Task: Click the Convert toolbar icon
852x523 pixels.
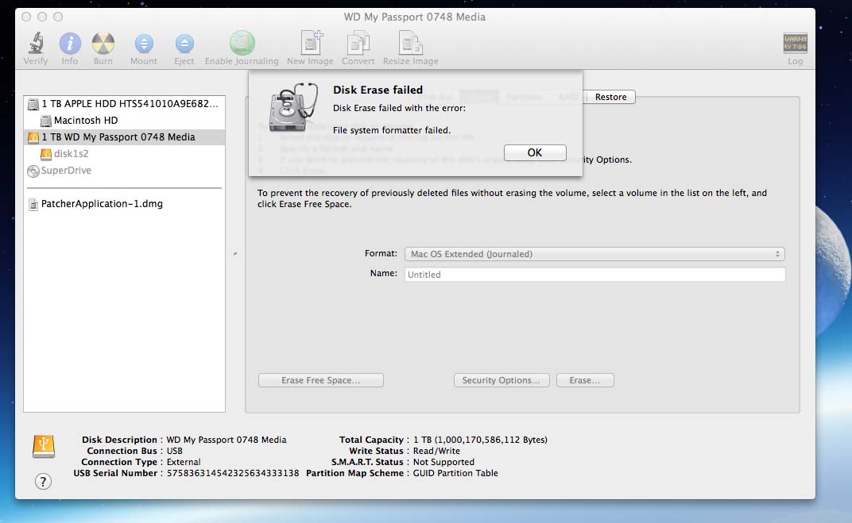Action: click(x=358, y=43)
